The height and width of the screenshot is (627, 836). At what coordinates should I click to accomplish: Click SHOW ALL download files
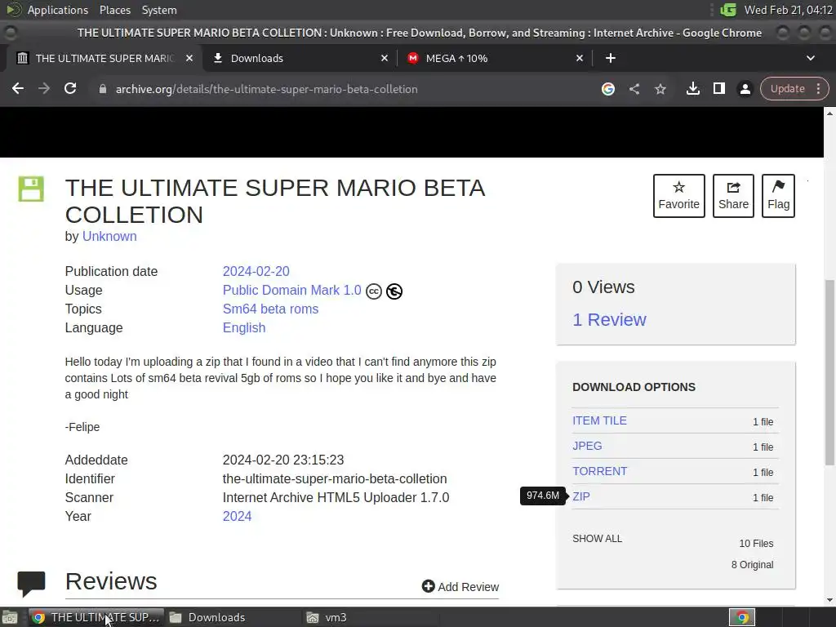point(597,539)
